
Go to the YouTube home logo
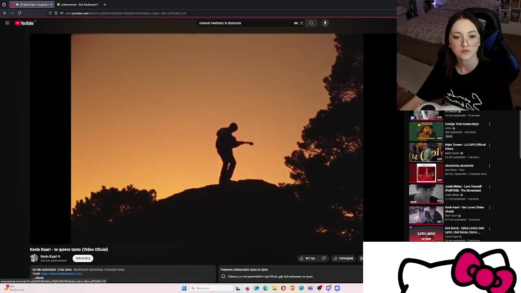[25, 23]
